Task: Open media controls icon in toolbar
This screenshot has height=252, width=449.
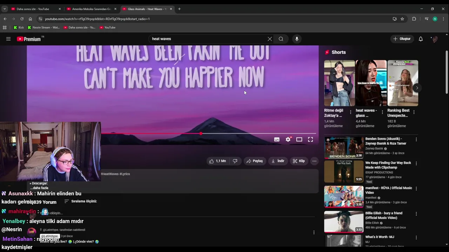Action: point(426,19)
